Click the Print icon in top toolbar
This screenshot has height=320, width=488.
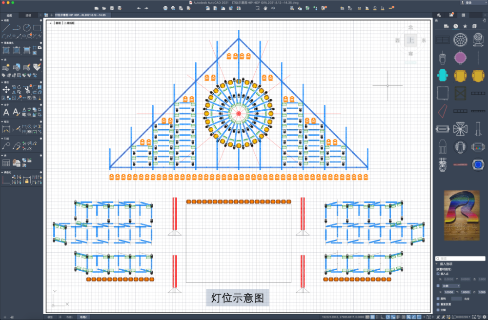165,8
